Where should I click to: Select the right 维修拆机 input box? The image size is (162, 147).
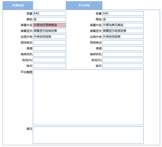coord(123,54)
